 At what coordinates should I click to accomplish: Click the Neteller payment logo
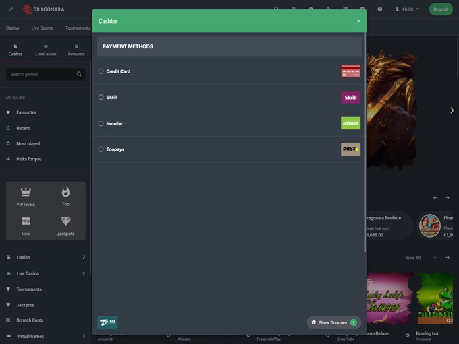[350, 123]
